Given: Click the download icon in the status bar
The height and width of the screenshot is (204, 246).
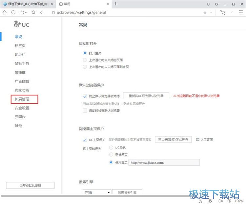Looking at the screenshot, I should (x=210, y=201).
